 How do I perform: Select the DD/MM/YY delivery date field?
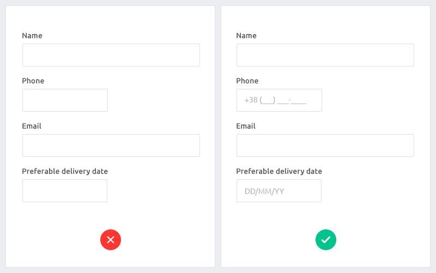(x=279, y=191)
